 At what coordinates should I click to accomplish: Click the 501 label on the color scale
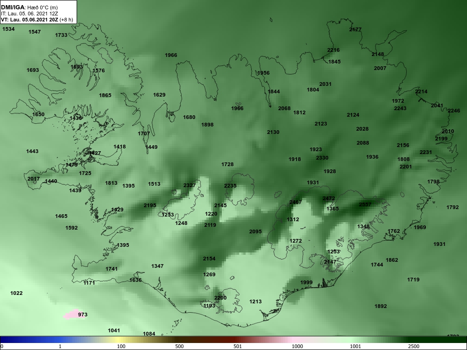238,346
